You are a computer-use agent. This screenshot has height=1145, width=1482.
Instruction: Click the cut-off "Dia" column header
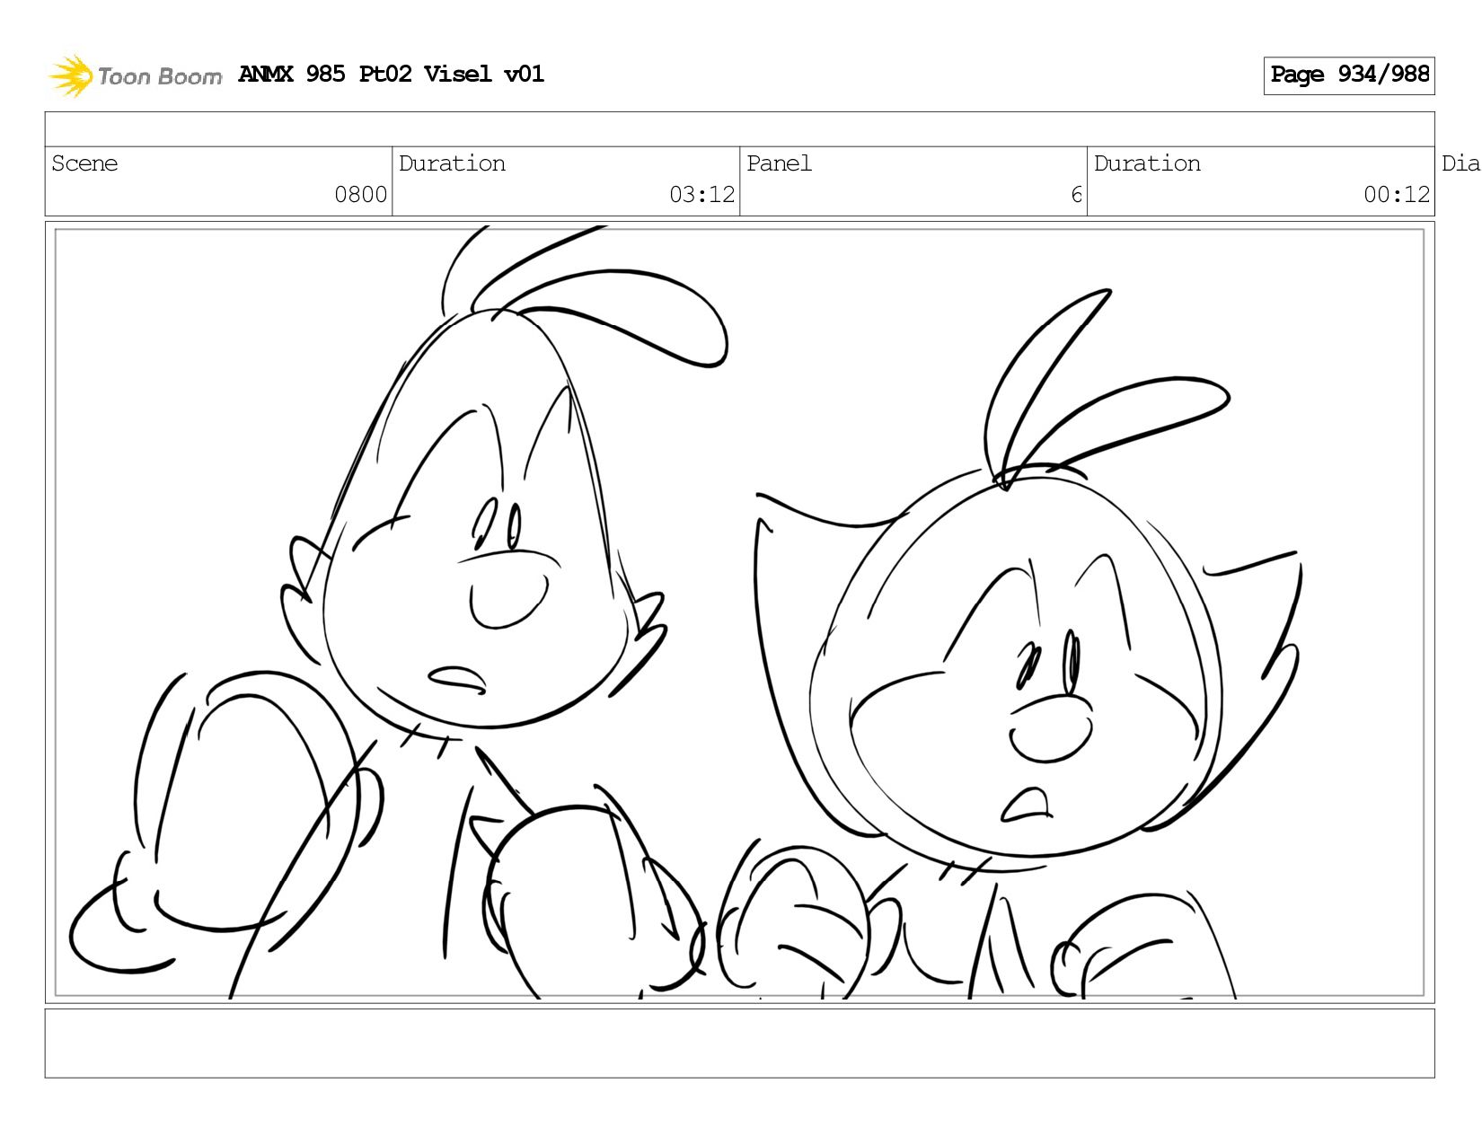click(1460, 163)
